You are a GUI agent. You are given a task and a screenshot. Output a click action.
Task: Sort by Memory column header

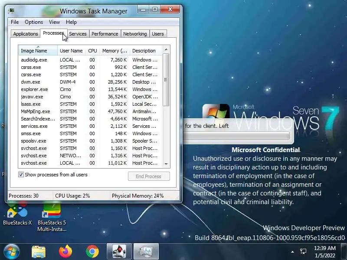(115, 51)
